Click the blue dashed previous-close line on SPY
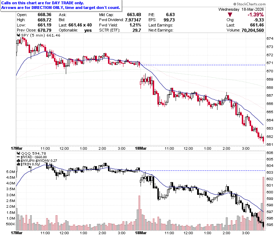 [203, 65]
